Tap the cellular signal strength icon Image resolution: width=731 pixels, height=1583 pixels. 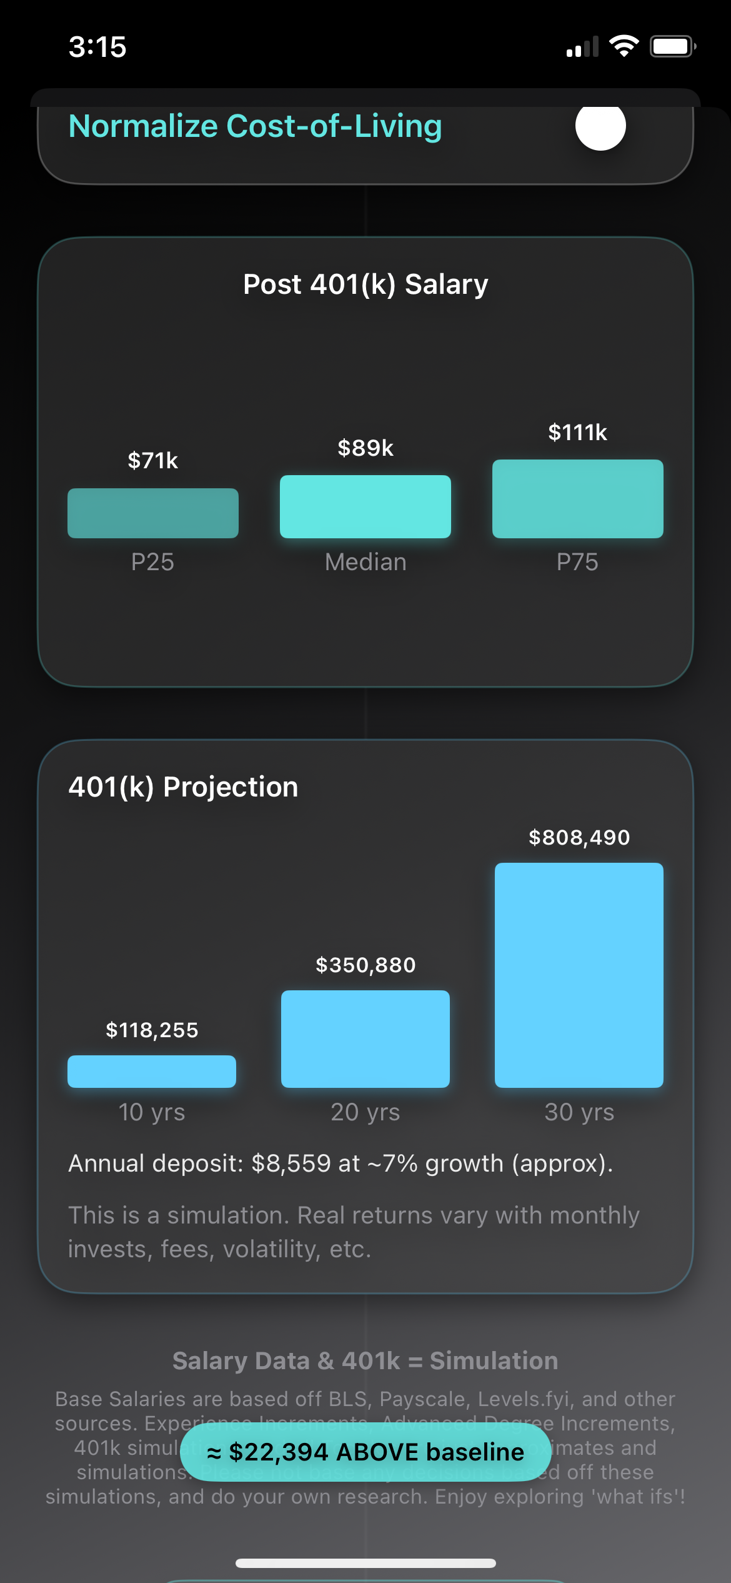[582, 47]
